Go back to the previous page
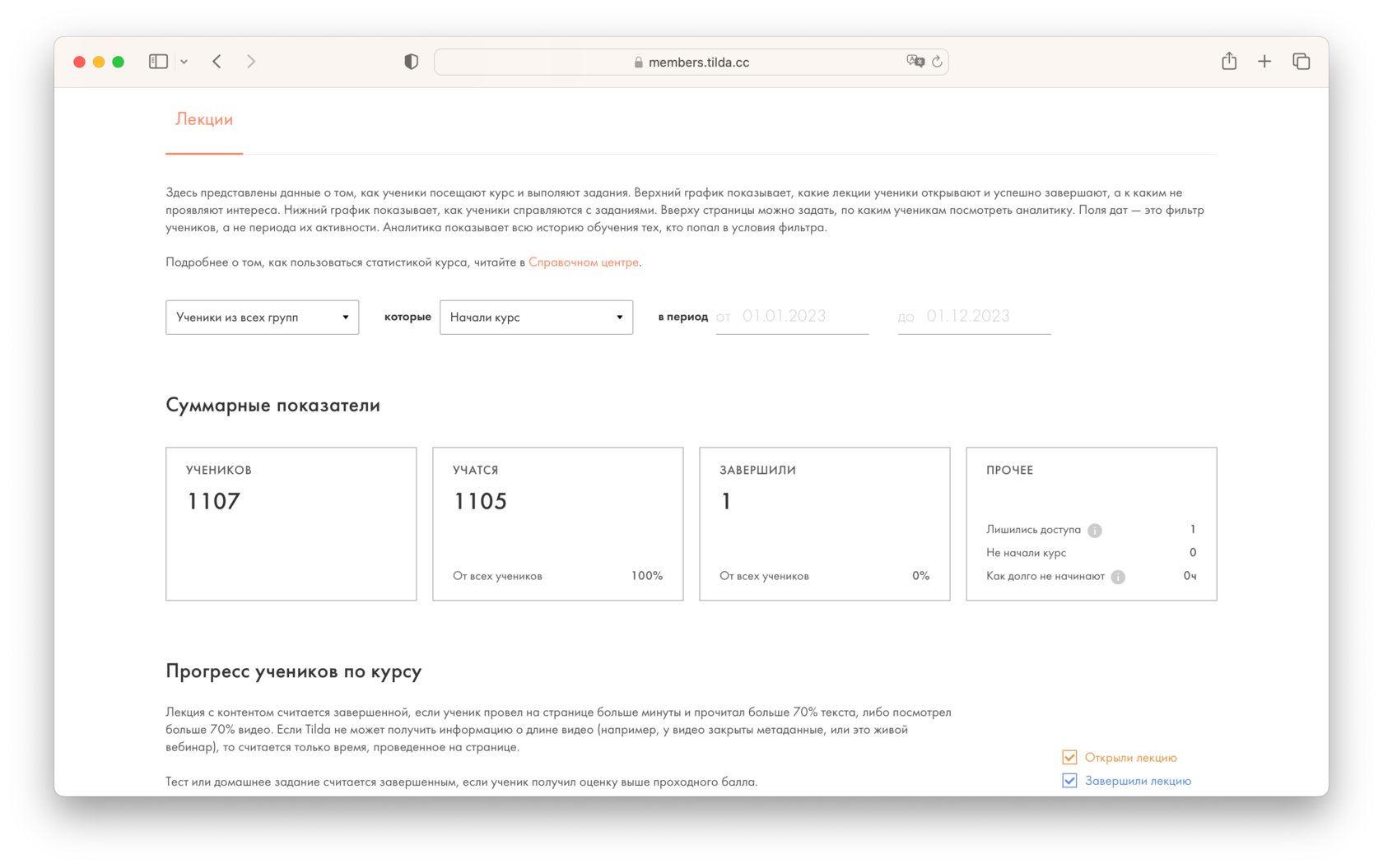1383x868 pixels. [217, 62]
